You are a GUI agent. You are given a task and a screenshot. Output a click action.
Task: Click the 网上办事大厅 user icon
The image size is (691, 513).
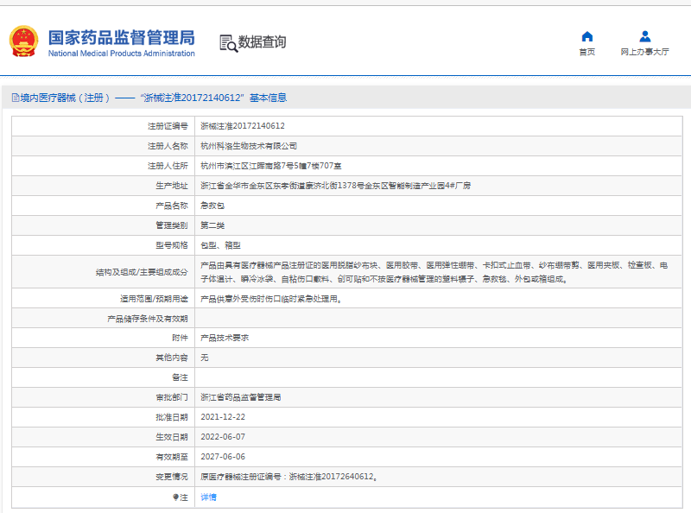tap(644, 36)
